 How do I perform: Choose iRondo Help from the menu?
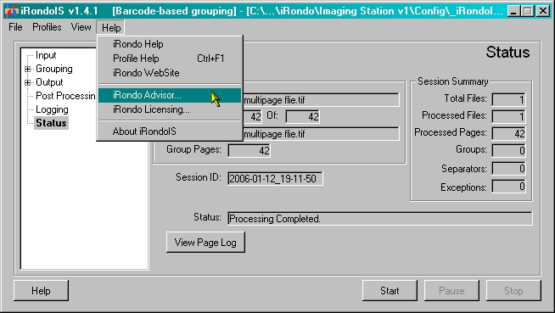(170, 44)
